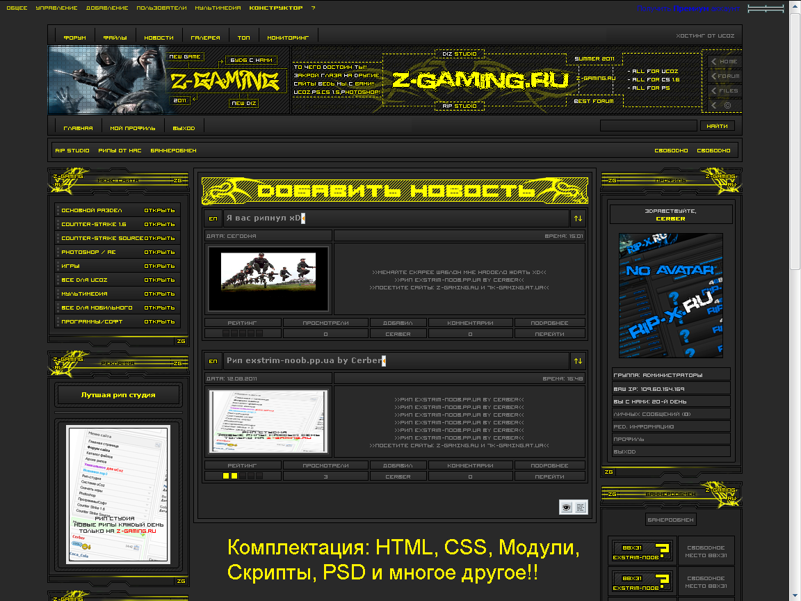Click the orange marker after 'Я вас рипнул xD'

(303, 218)
